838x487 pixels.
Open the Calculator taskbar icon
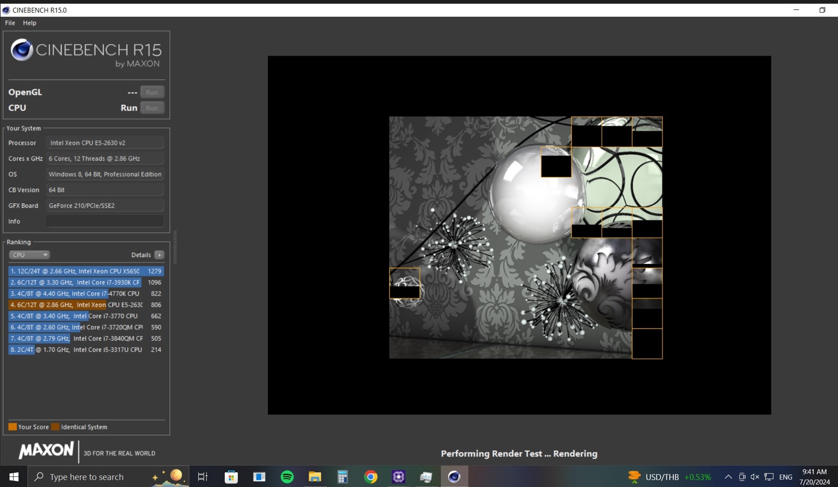click(343, 477)
